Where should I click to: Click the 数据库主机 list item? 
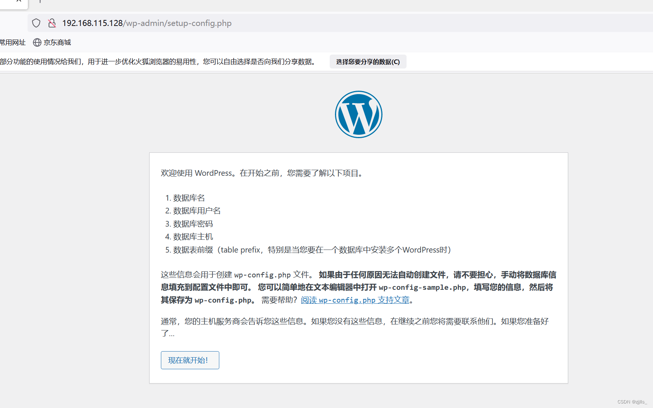[193, 236]
